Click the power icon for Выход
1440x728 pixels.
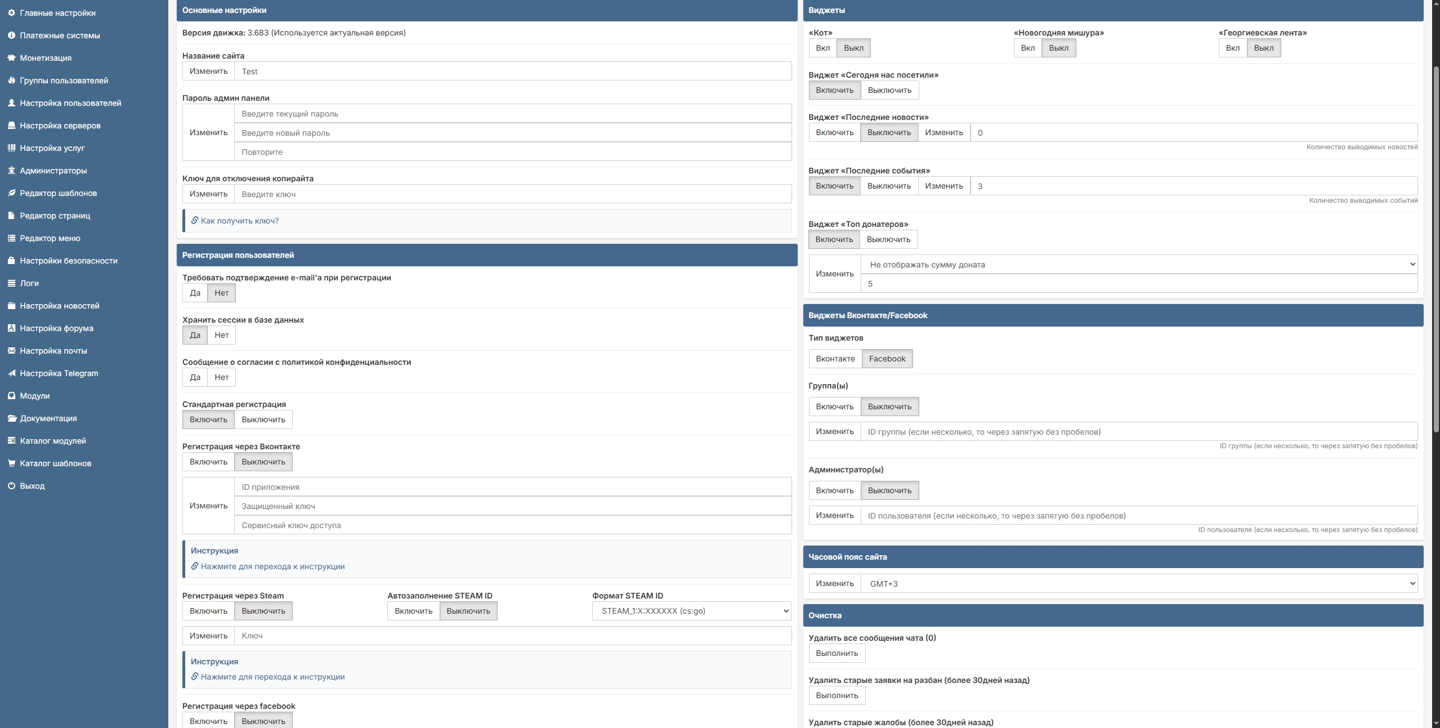pos(11,486)
